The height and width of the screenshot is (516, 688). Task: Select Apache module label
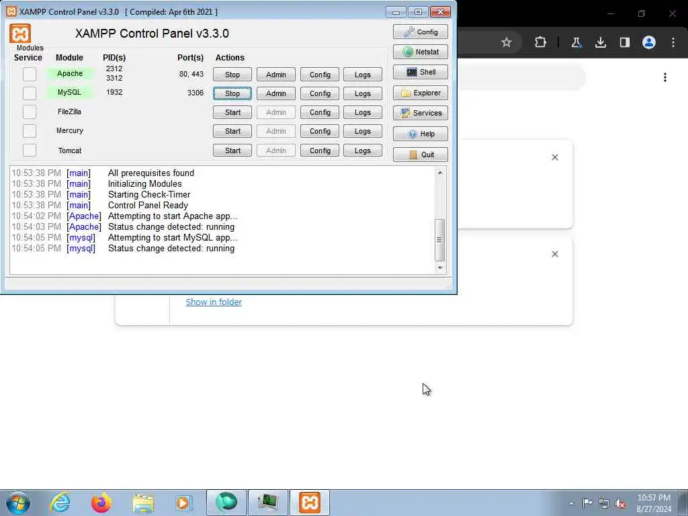[70, 73]
